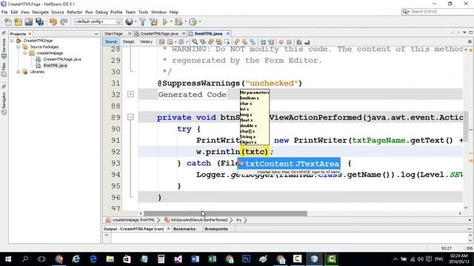Image resolution: width=474 pixels, height=266 pixels.
Task: Open the Window menu
Action: [158, 12]
